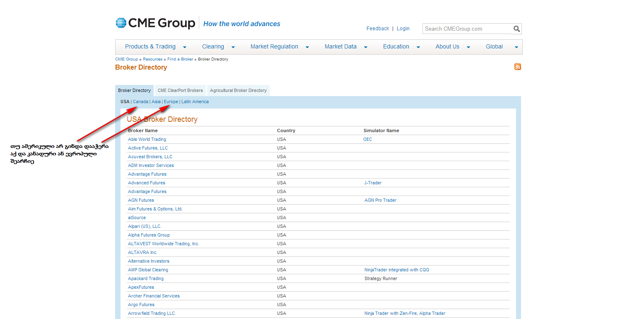Open Alpari (US), LLC. link
Screen dimensions: 625x319
[145, 226]
